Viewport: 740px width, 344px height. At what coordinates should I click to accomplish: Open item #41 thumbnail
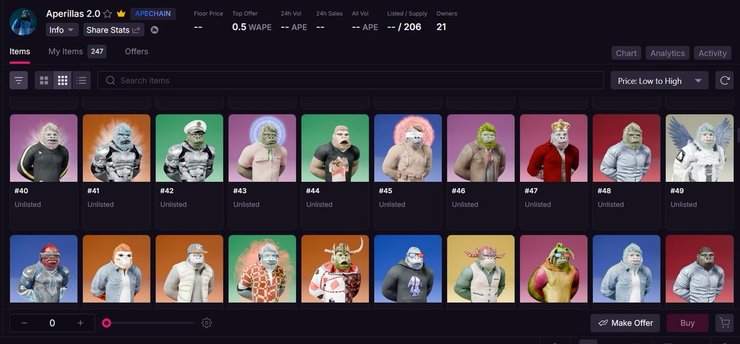117,148
